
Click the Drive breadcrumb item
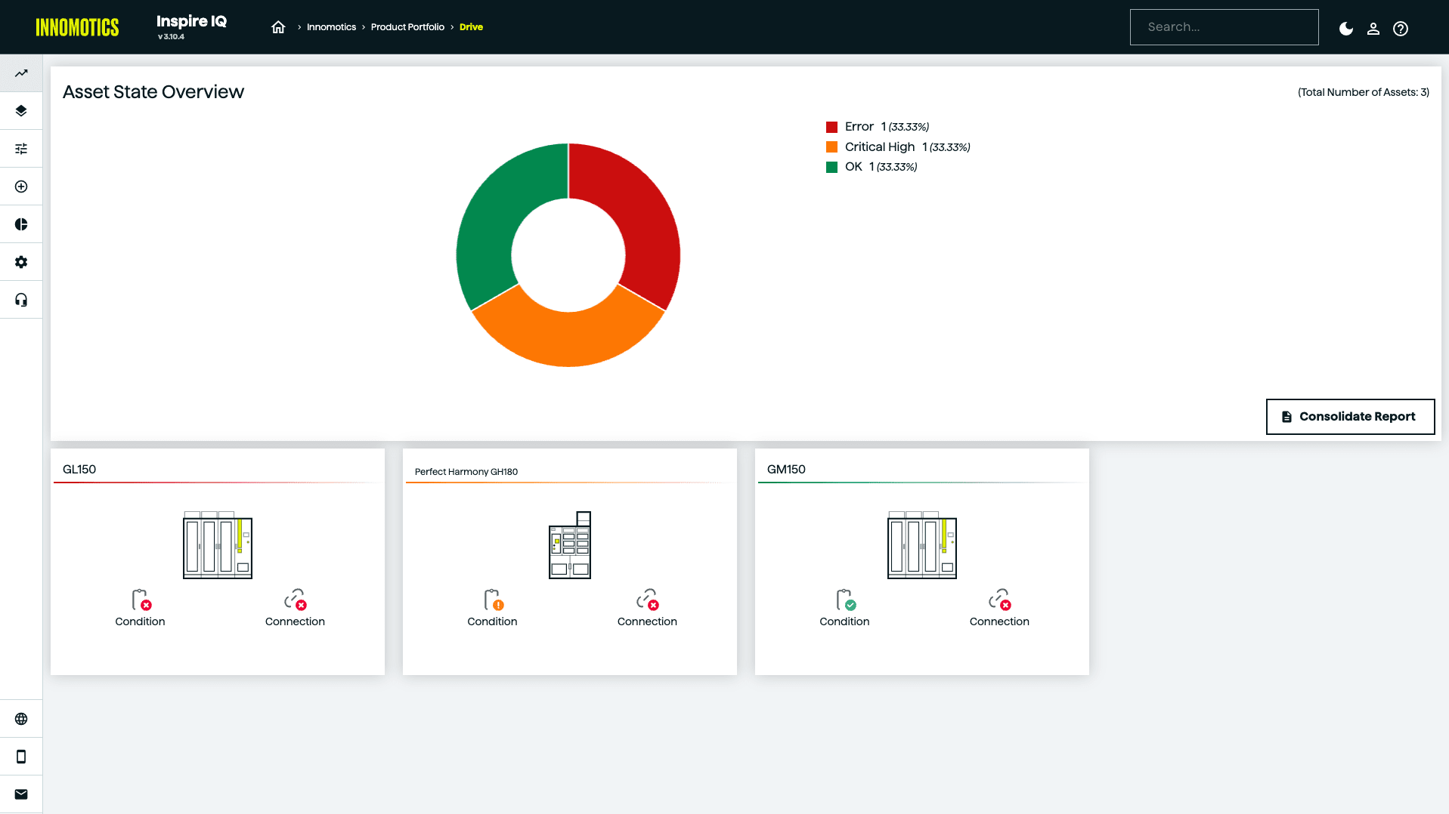pos(471,27)
